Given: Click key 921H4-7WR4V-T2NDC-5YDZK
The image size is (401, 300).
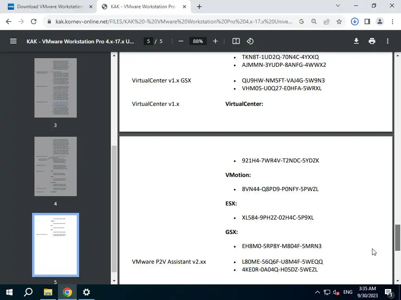Looking at the screenshot, I should tap(280, 161).
